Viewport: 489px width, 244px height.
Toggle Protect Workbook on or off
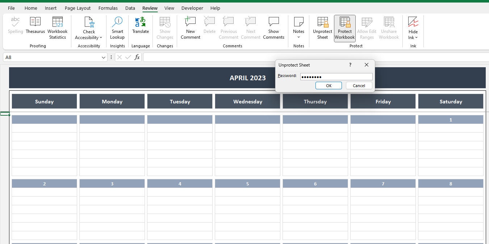coord(344,27)
